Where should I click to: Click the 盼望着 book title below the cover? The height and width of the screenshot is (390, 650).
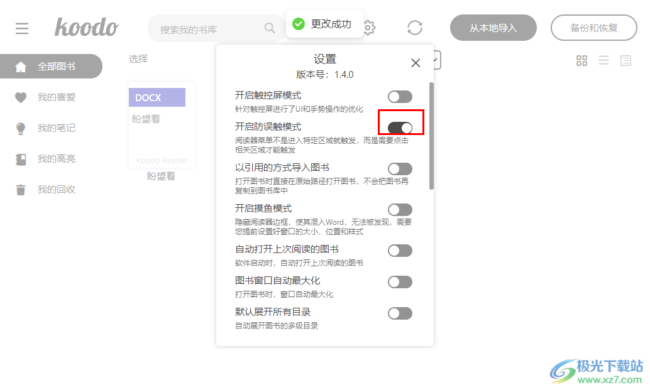tap(162, 176)
